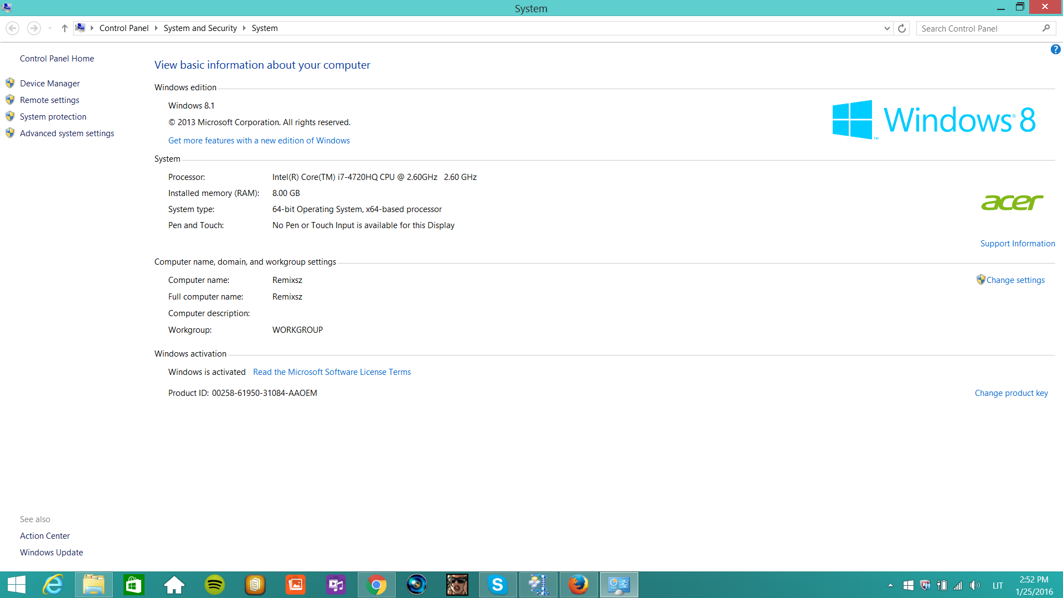Click Change product key link

(1011, 393)
